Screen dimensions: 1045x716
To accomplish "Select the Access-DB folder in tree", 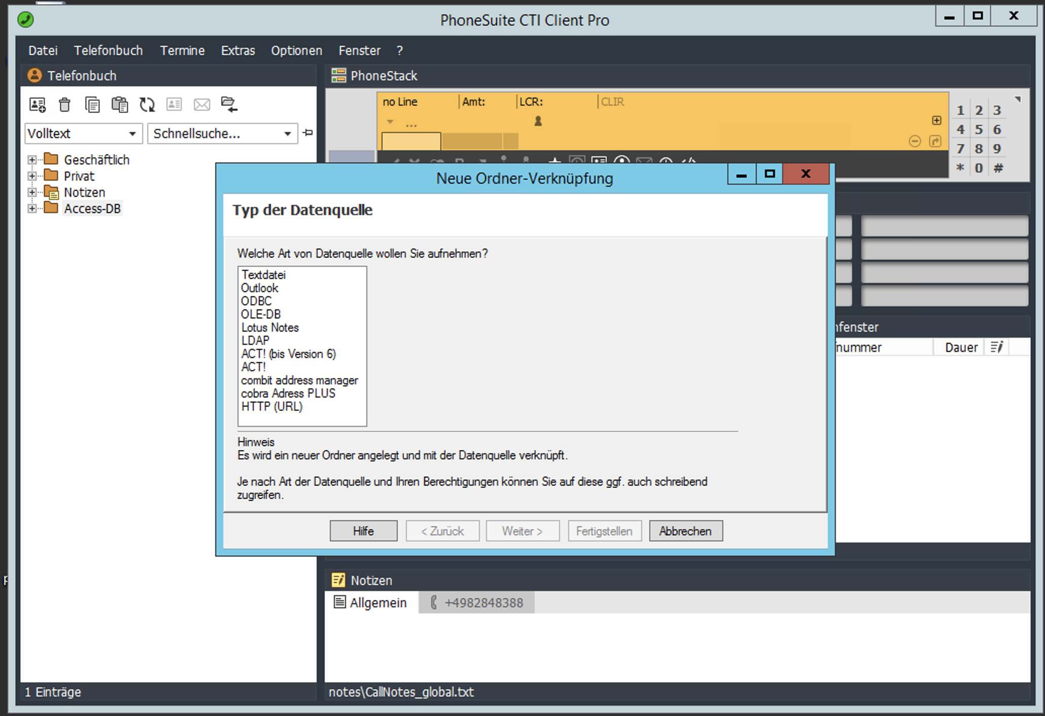I will click(92, 208).
